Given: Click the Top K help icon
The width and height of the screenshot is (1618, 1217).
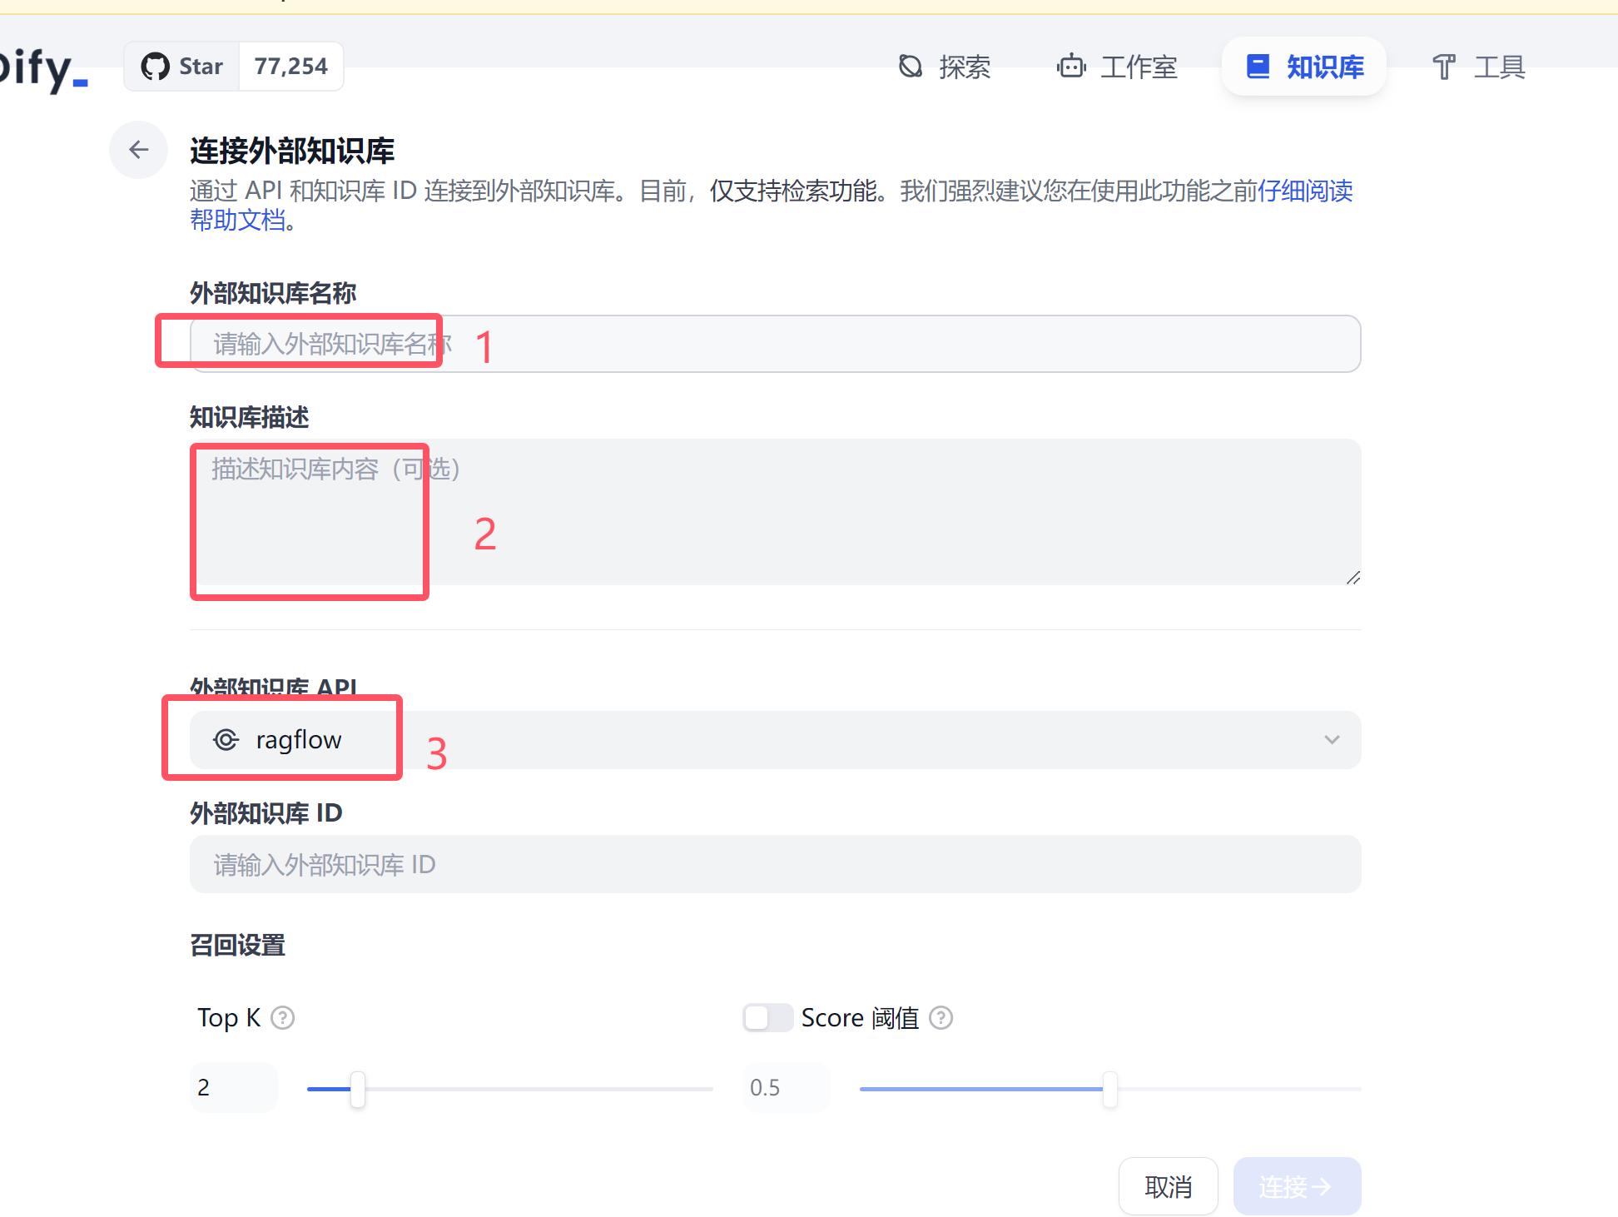Looking at the screenshot, I should (x=283, y=1018).
